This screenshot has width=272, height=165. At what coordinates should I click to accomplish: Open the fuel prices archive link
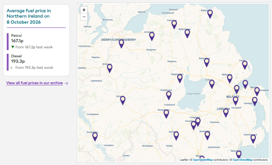(34, 83)
